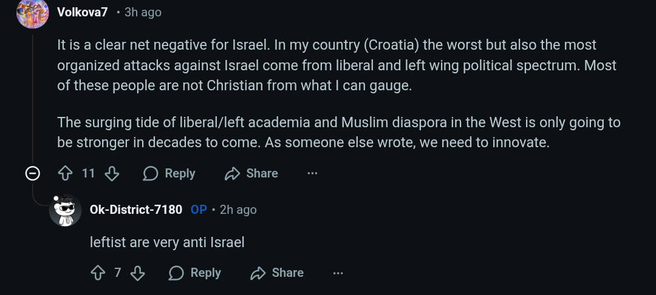Click the 'leftist are very anti Israel' reply text
The image size is (656, 295).
[167, 243]
